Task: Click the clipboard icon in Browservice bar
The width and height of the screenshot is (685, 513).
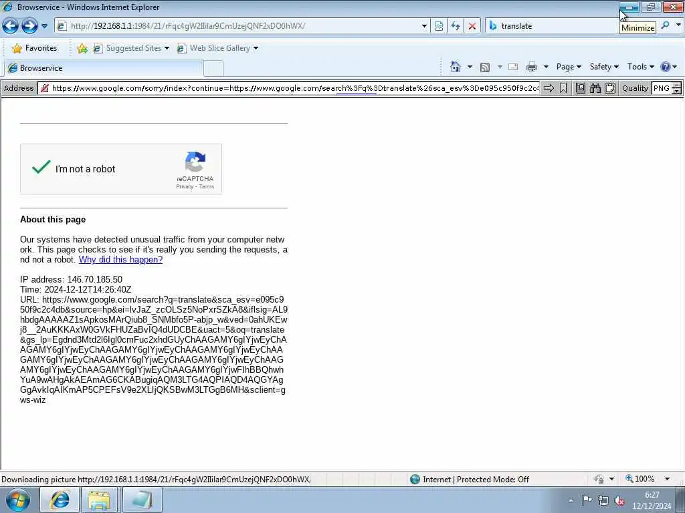Action: coord(610,89)
